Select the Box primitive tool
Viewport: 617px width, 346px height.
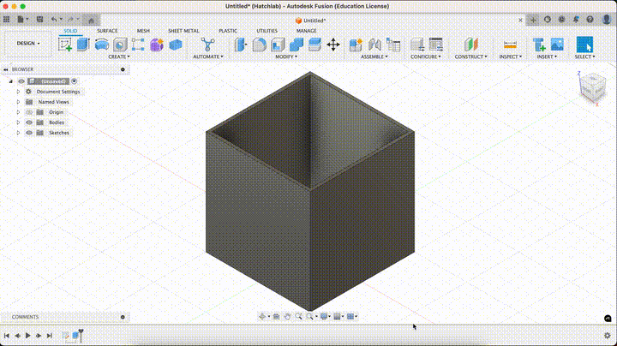click(x=176, y=45)
